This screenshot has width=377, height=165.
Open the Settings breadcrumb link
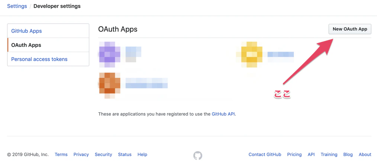point(17,6)
